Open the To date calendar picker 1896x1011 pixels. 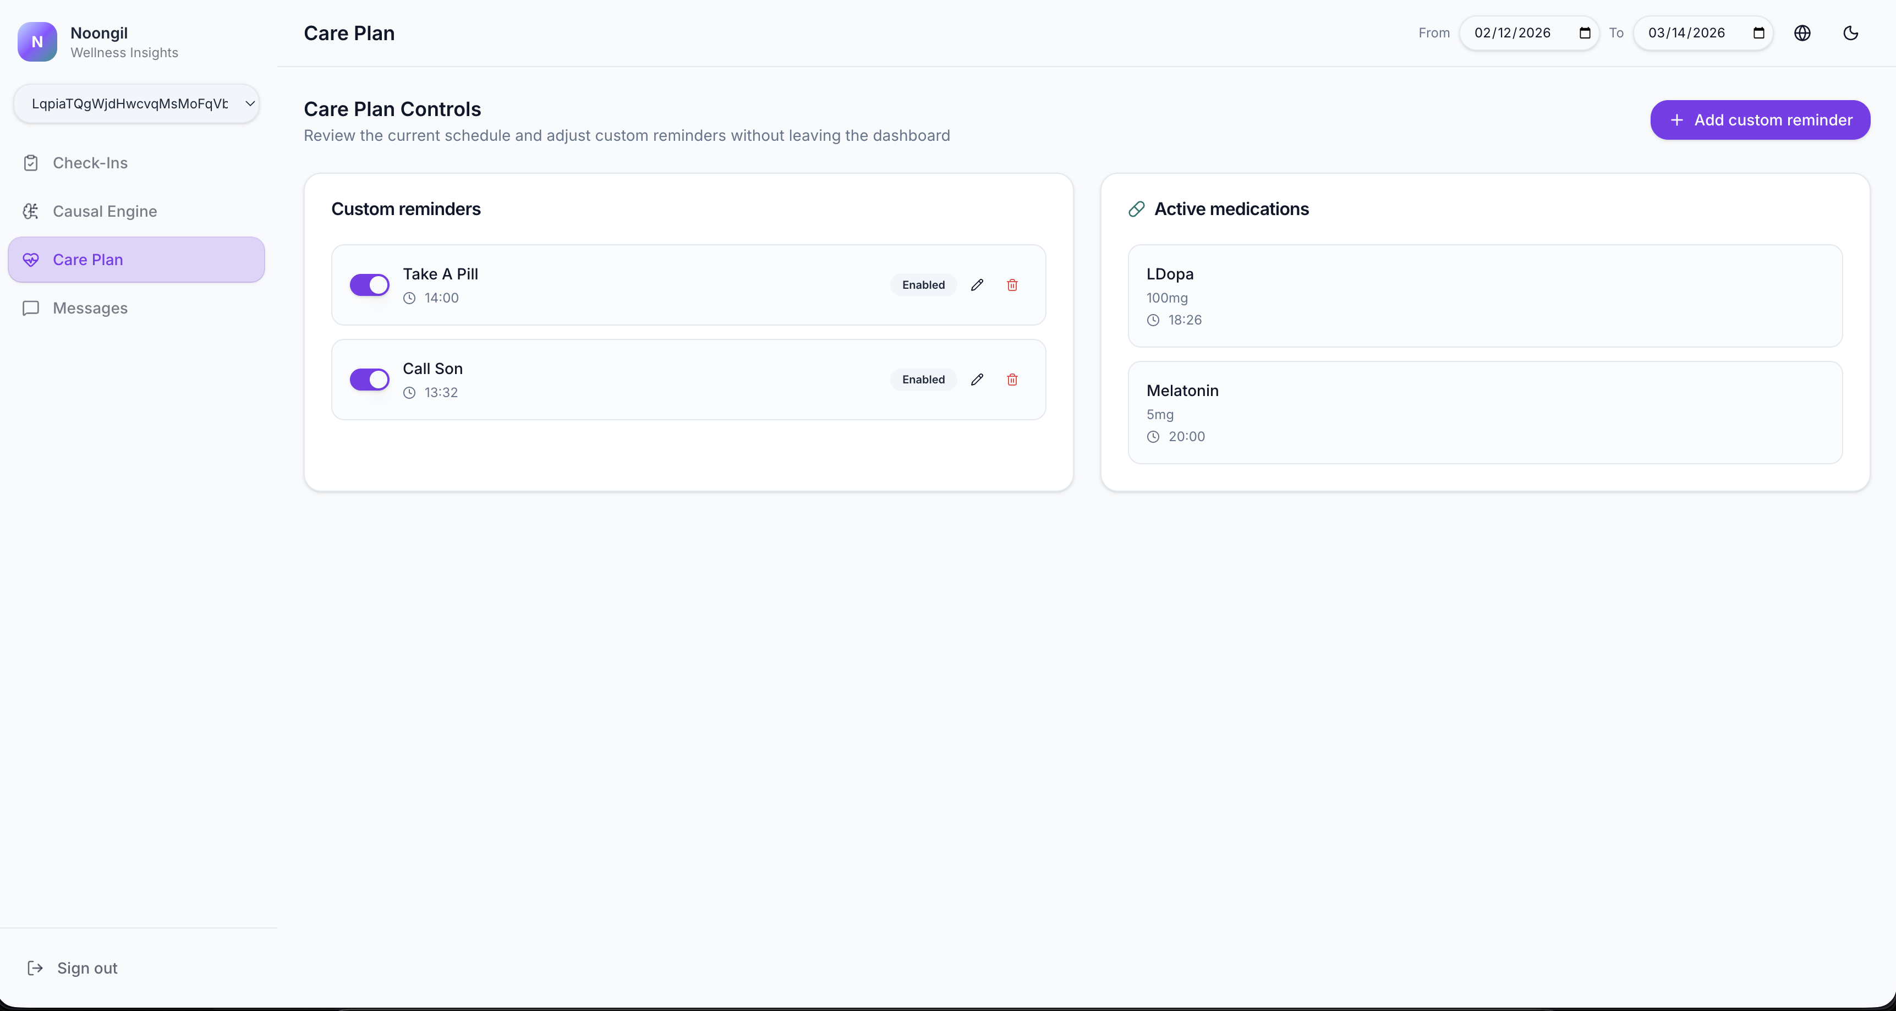(x=1758, y=33)
